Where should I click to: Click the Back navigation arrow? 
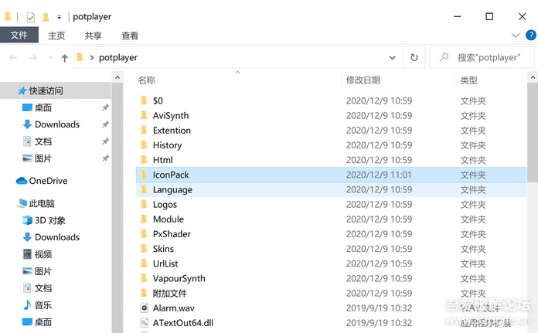14,58
